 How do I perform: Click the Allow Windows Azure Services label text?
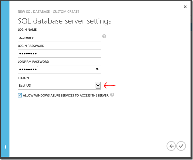[66, 95]
